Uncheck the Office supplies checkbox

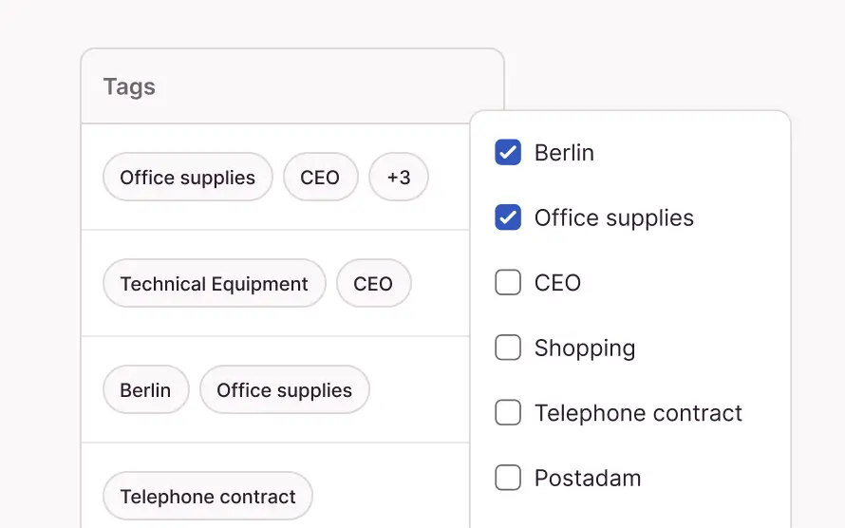point(508,217)
